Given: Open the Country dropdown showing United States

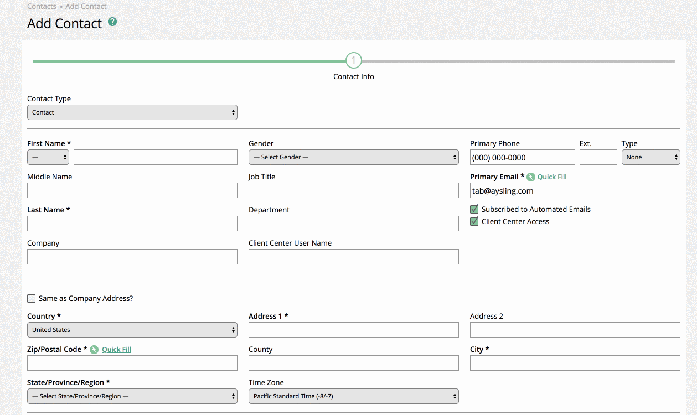Looking at the screenshot, I should click(132, 330).
